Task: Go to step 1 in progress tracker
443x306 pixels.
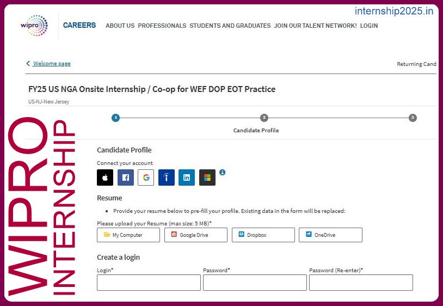Action: (x=115, y=118)
